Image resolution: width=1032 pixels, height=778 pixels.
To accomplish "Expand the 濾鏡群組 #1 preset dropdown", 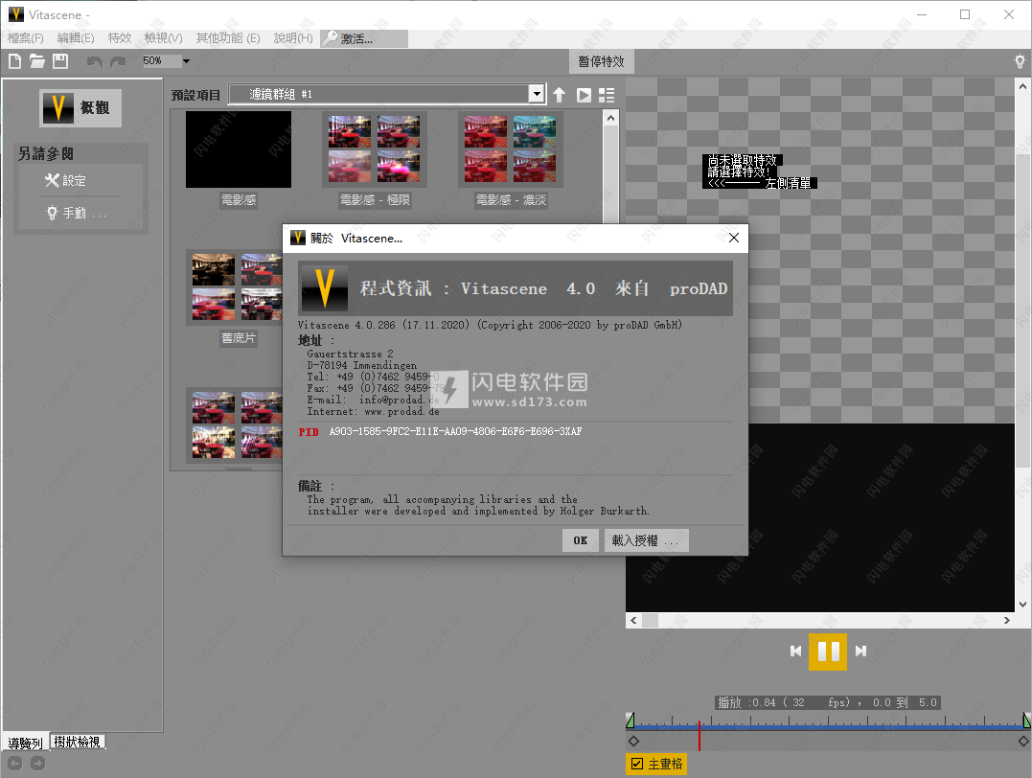I will 537,94.
